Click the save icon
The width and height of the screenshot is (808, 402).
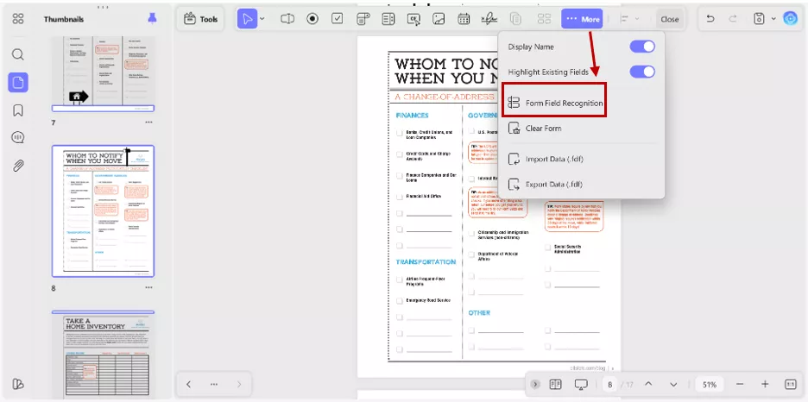pyautogui.click(x=759, y=19)
